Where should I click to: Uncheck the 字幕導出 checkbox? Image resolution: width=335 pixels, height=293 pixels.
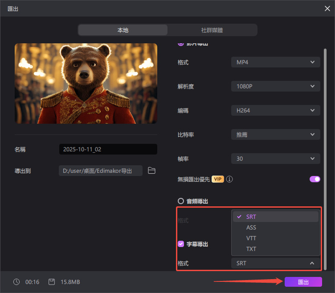click(x=181, y=244)
